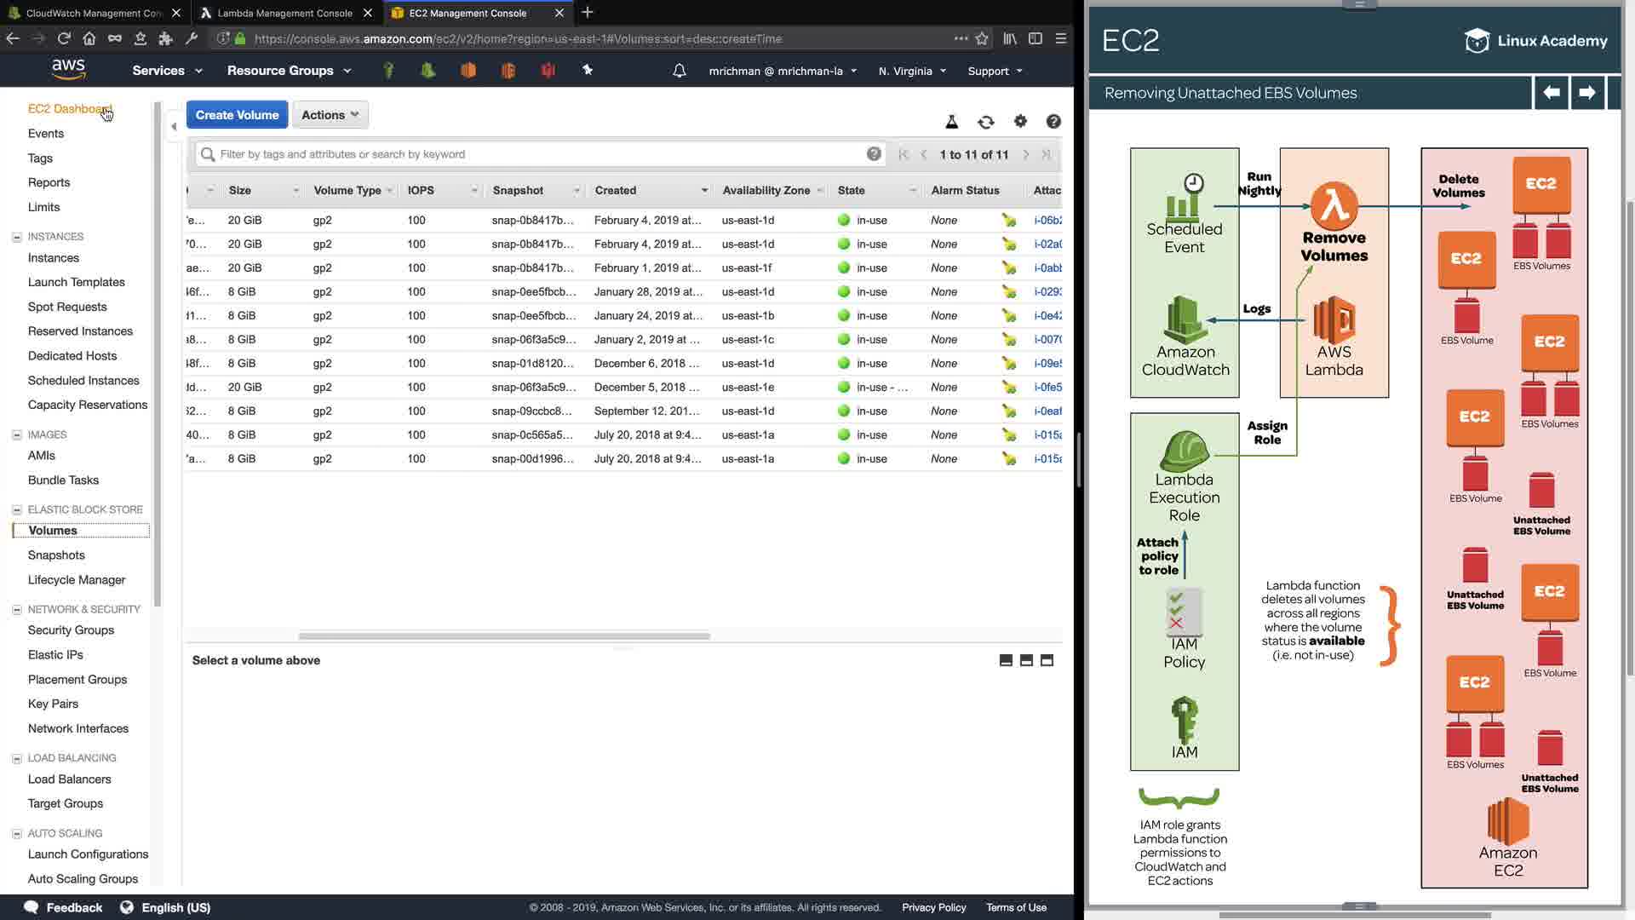Viewport: 1635px width, 920px height.
Task: Open the Privacy Policy link
Action: point(933,907)
